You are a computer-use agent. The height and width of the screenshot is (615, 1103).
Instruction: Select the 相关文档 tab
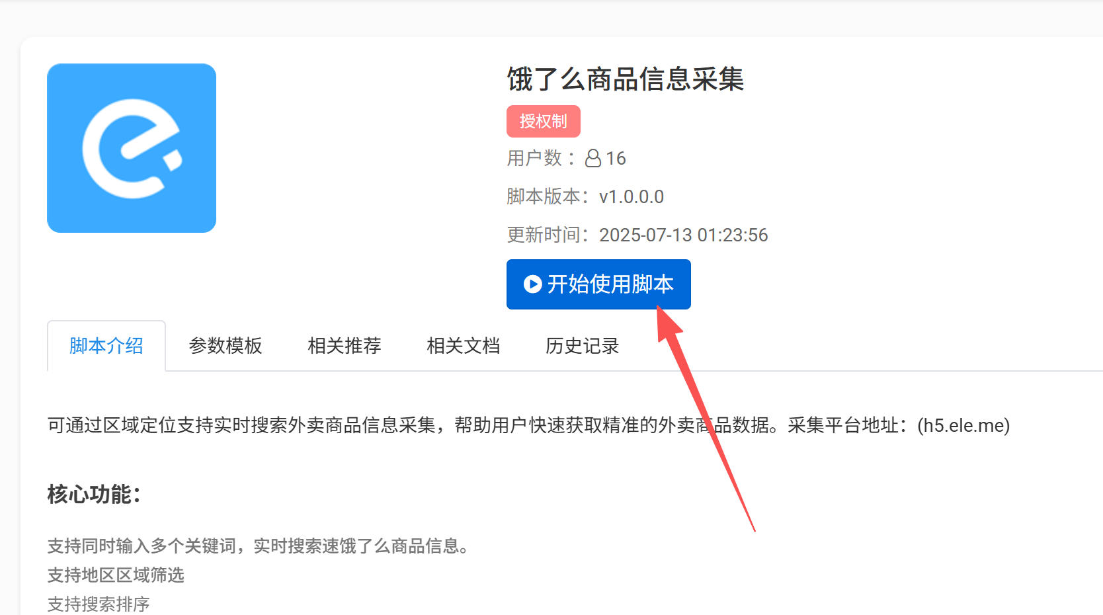tap(464, 346)
